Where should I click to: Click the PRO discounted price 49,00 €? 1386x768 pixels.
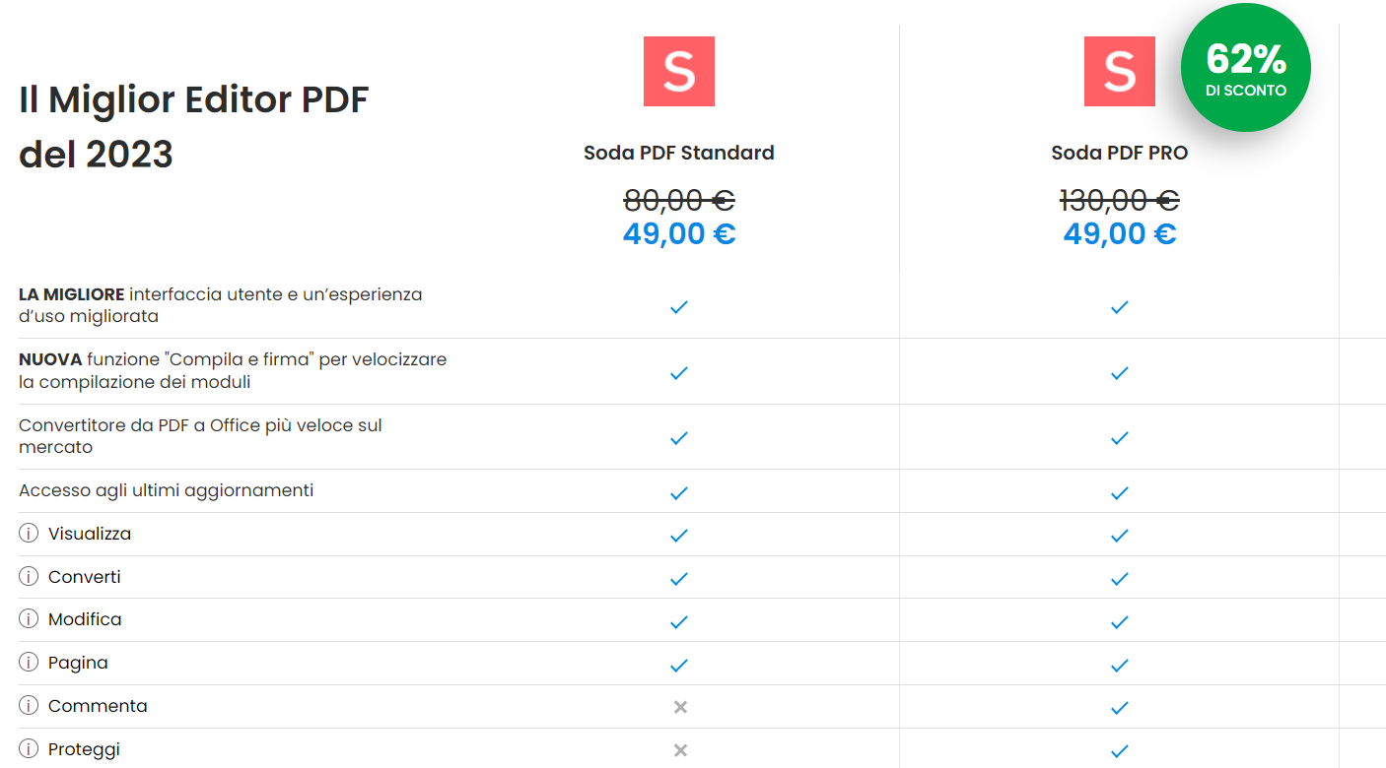point(1119,234)
